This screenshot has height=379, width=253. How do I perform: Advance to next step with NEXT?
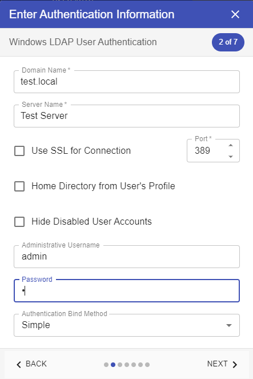point(222,364)
